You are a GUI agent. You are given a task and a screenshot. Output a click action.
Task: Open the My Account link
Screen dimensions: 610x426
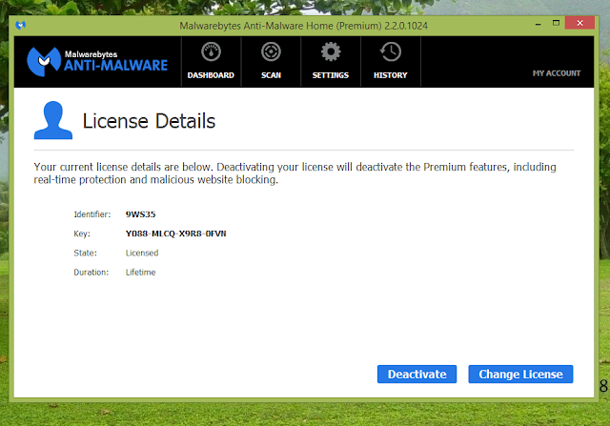coord(556,74)
